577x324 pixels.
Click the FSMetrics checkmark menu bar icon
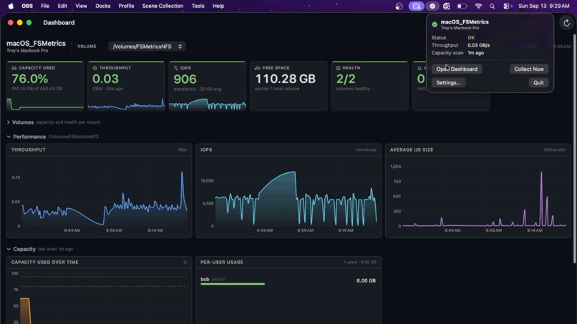click(x=432, y=6)
